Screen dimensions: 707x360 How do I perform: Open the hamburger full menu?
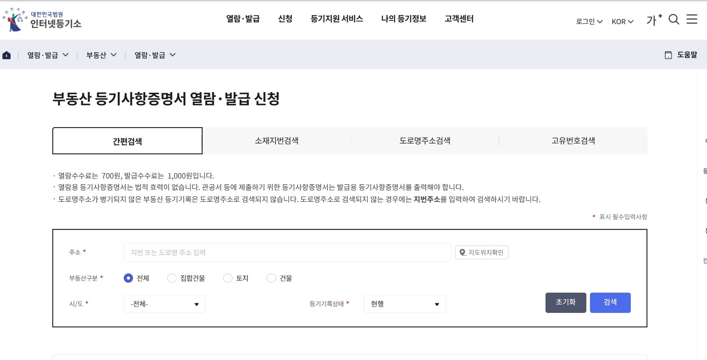point(692,19)
